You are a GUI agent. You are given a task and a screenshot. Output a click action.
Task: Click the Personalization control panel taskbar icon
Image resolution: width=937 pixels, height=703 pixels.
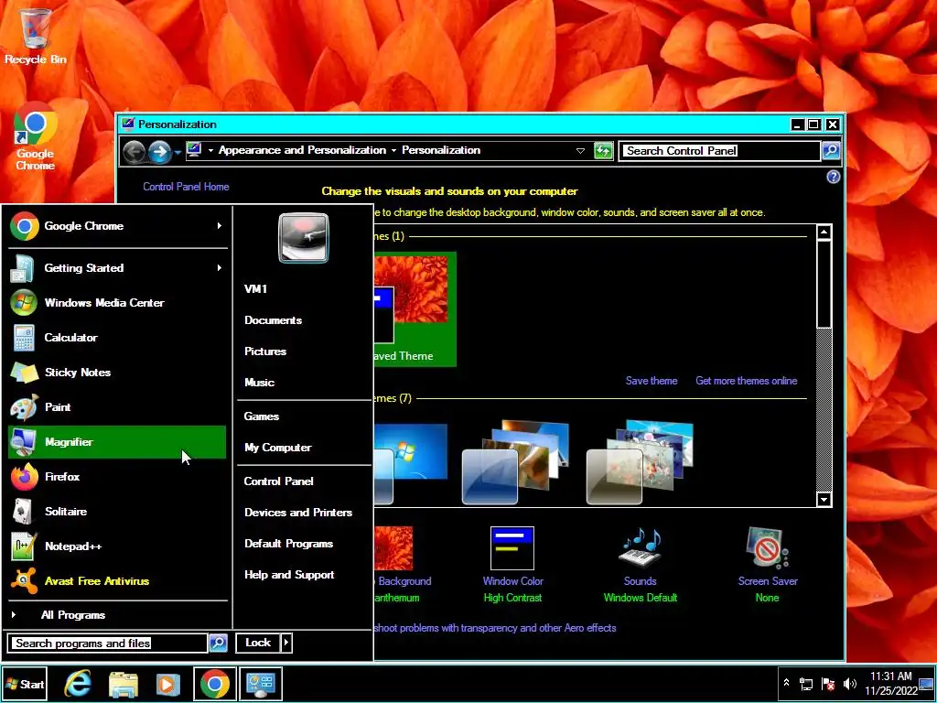[x=261, y=684]
